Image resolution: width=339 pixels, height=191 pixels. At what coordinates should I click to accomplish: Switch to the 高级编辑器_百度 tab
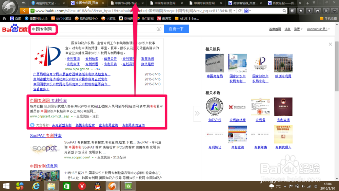(x=245, y=3)
